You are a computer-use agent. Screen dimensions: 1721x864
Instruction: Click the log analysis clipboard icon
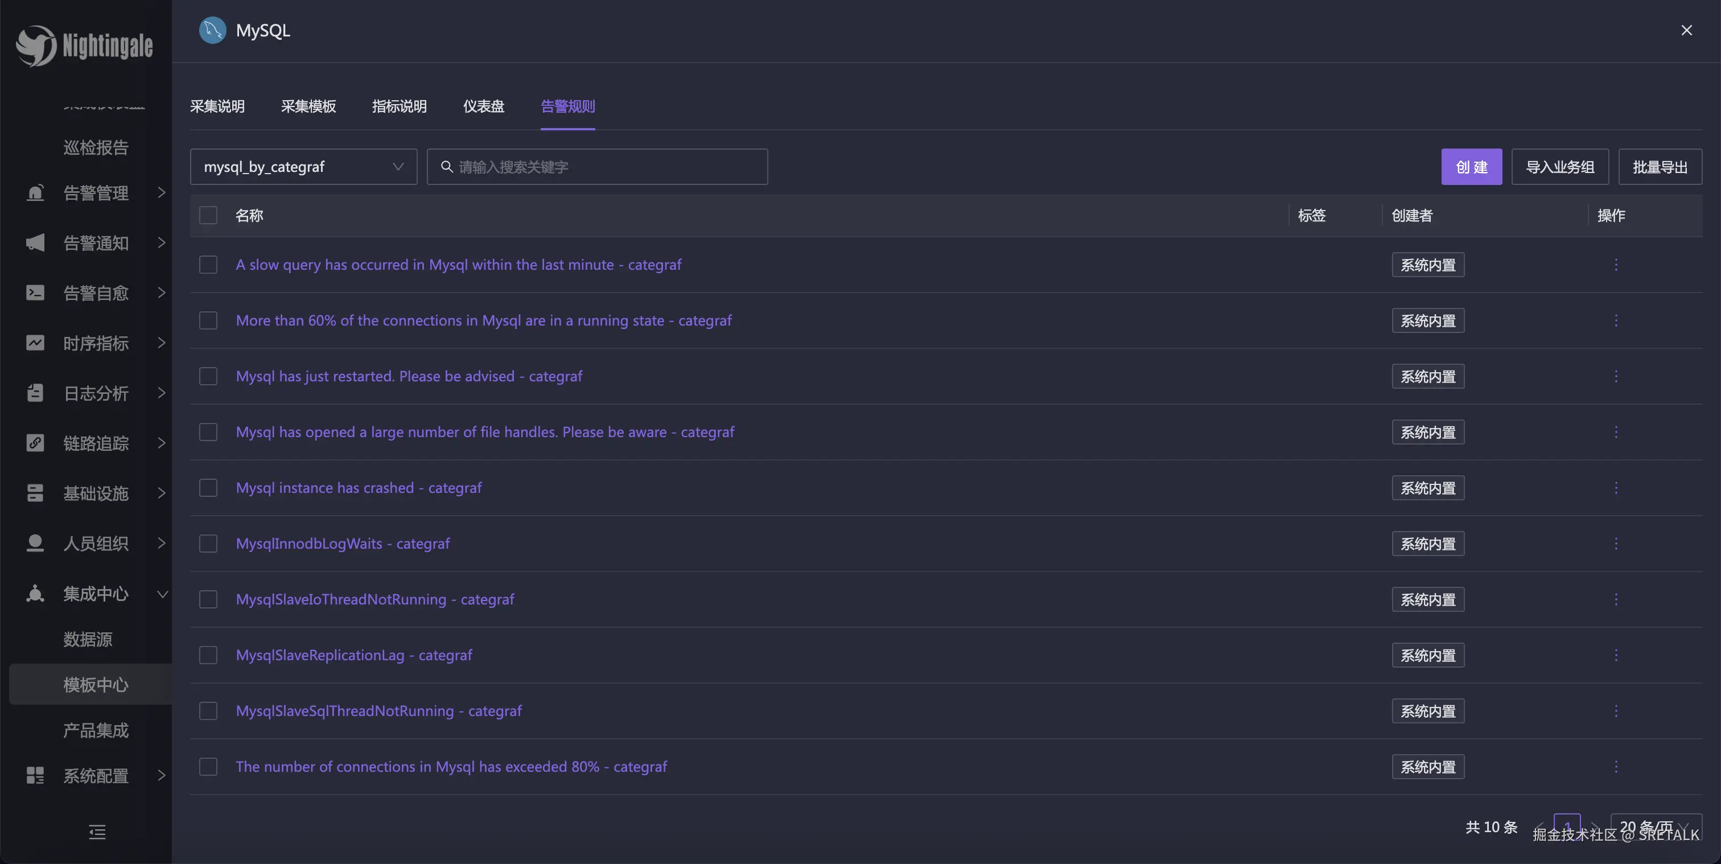[35, 393]
